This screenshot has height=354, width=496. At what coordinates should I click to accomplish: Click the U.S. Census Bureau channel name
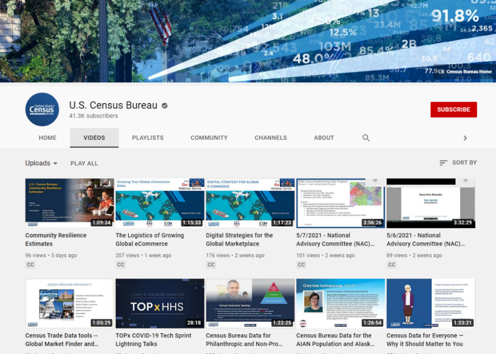[x=113, y=105]
